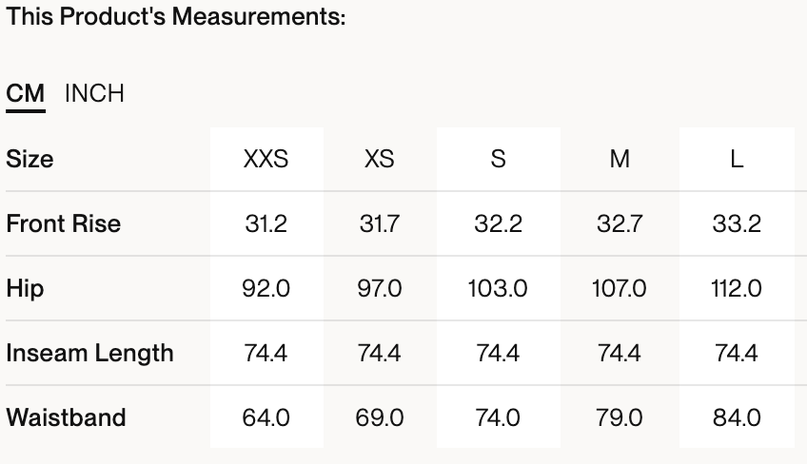Click the Hip row label

pyautogui.click(x=26, y=288)
